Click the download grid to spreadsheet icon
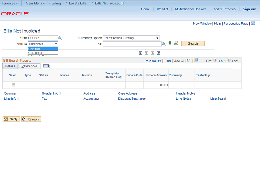 [x=196, y=60]
